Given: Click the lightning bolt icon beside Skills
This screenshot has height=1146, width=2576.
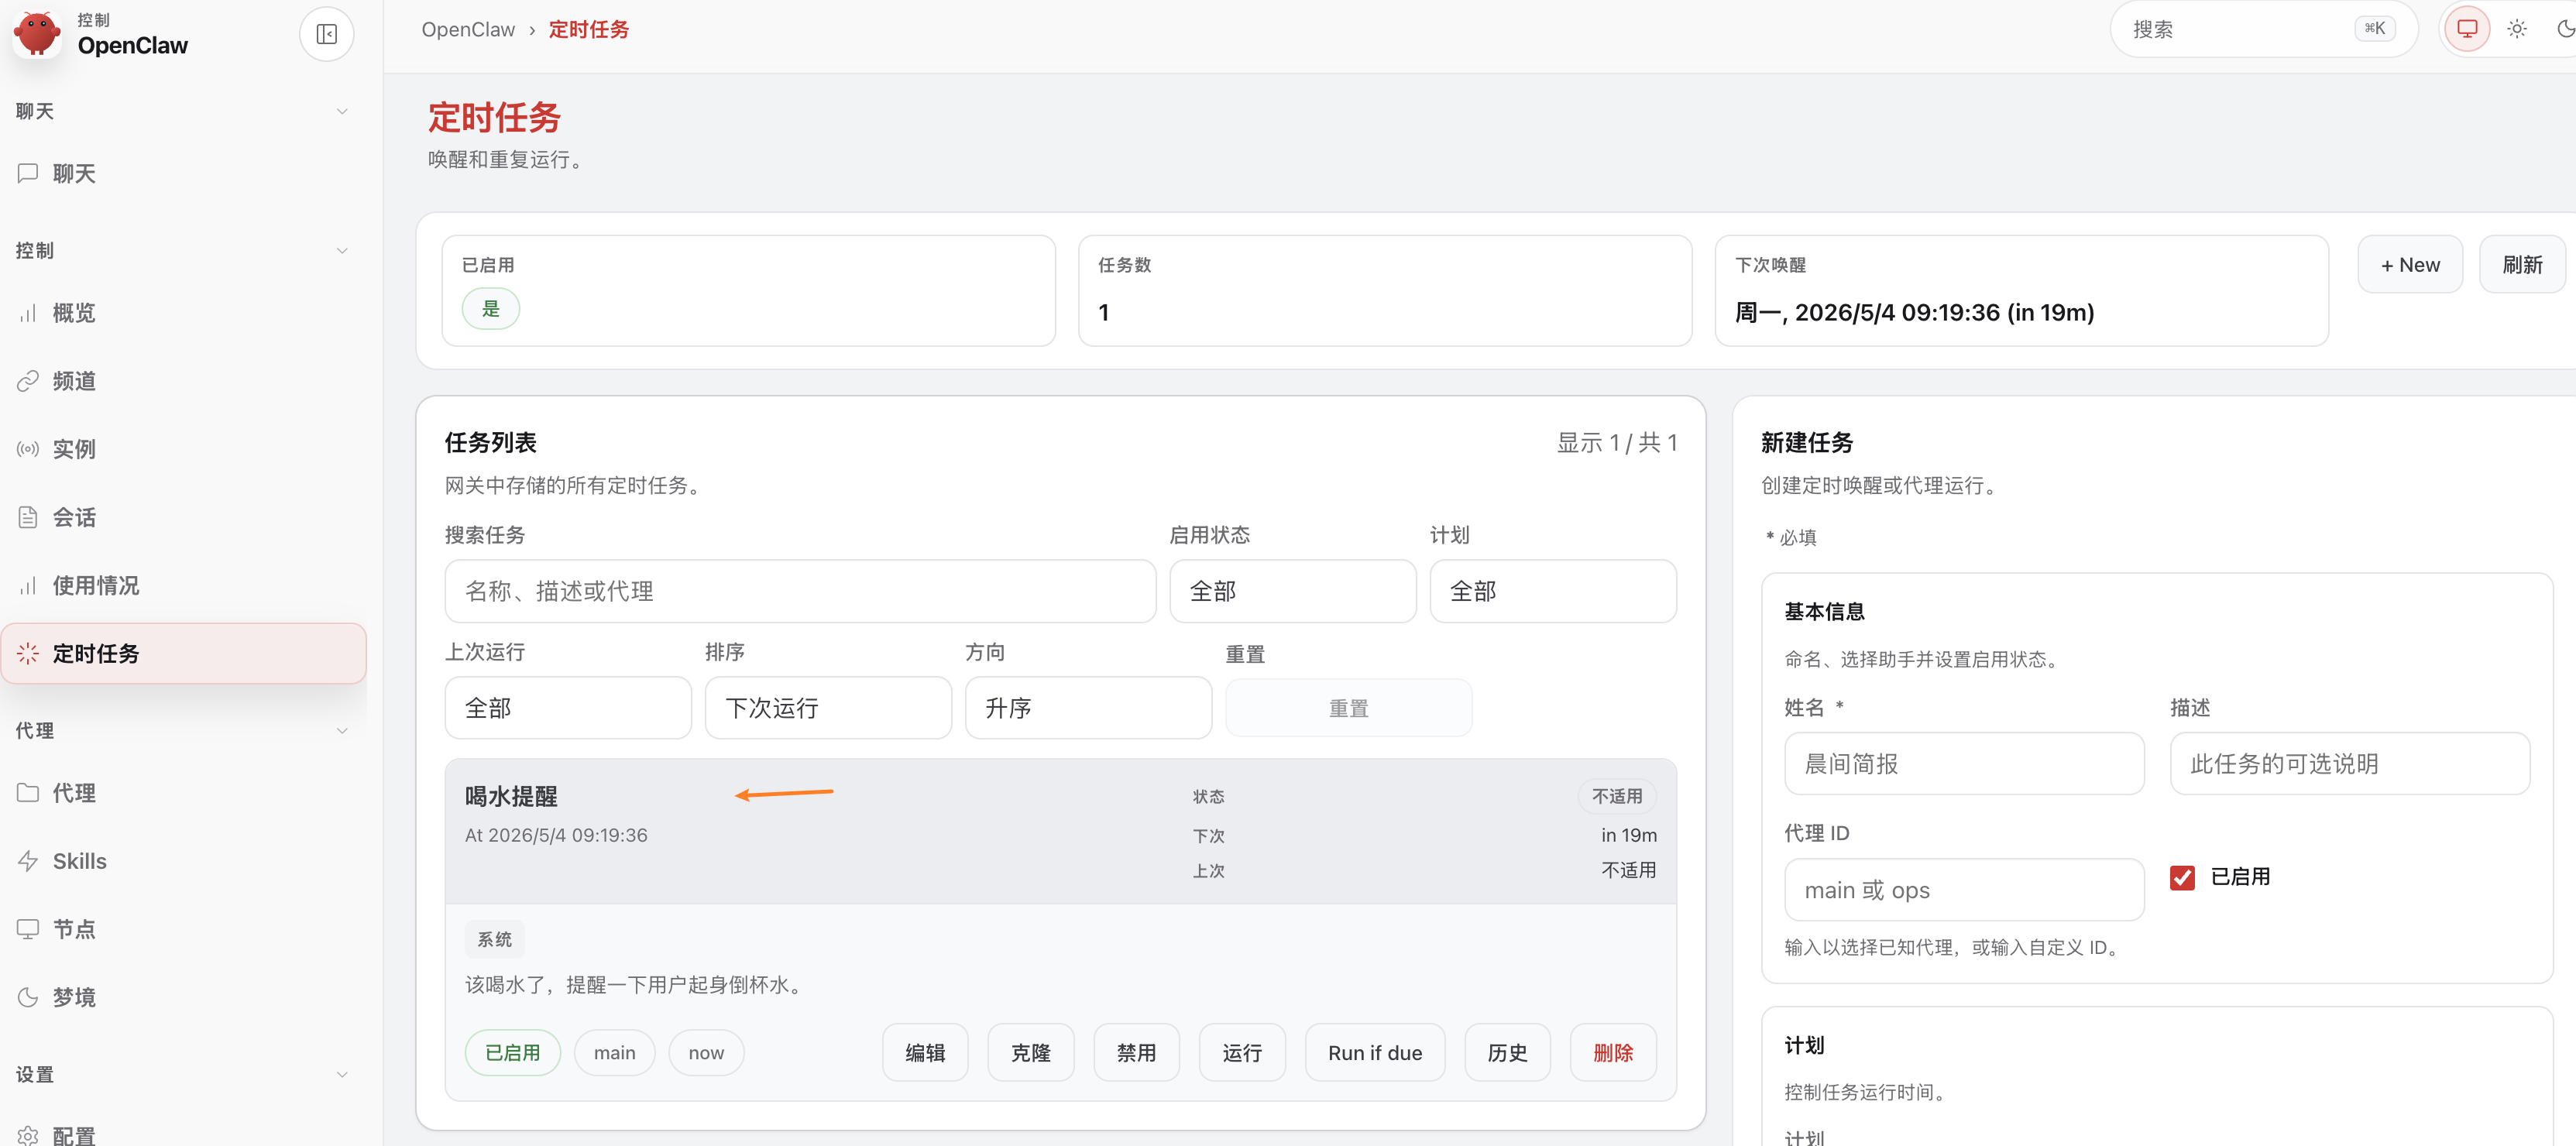Looking at the screenshot, I should click(28, 861).
